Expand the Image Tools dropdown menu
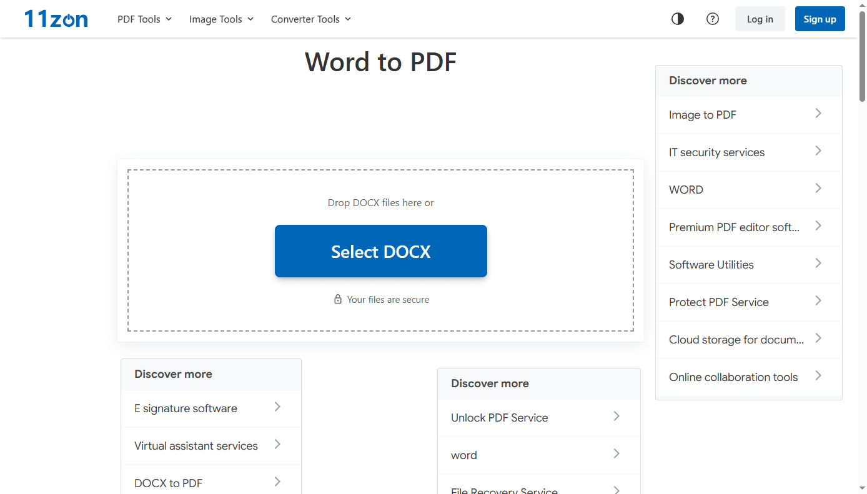 pyautogui.click(x=221, y=19)
